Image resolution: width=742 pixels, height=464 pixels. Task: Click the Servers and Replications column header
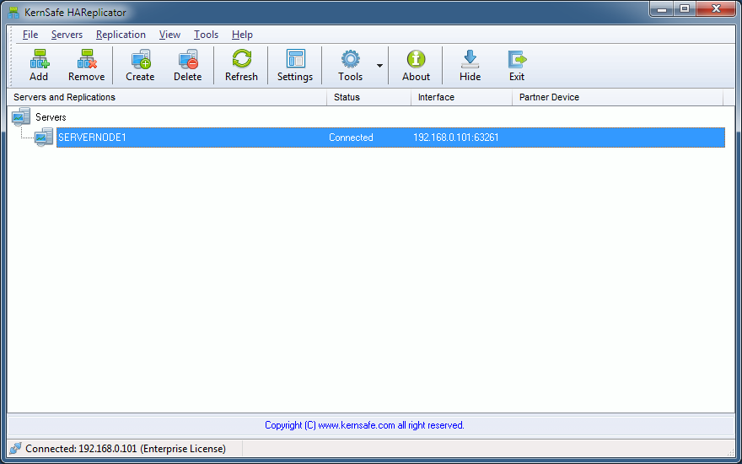pos(167,97)
